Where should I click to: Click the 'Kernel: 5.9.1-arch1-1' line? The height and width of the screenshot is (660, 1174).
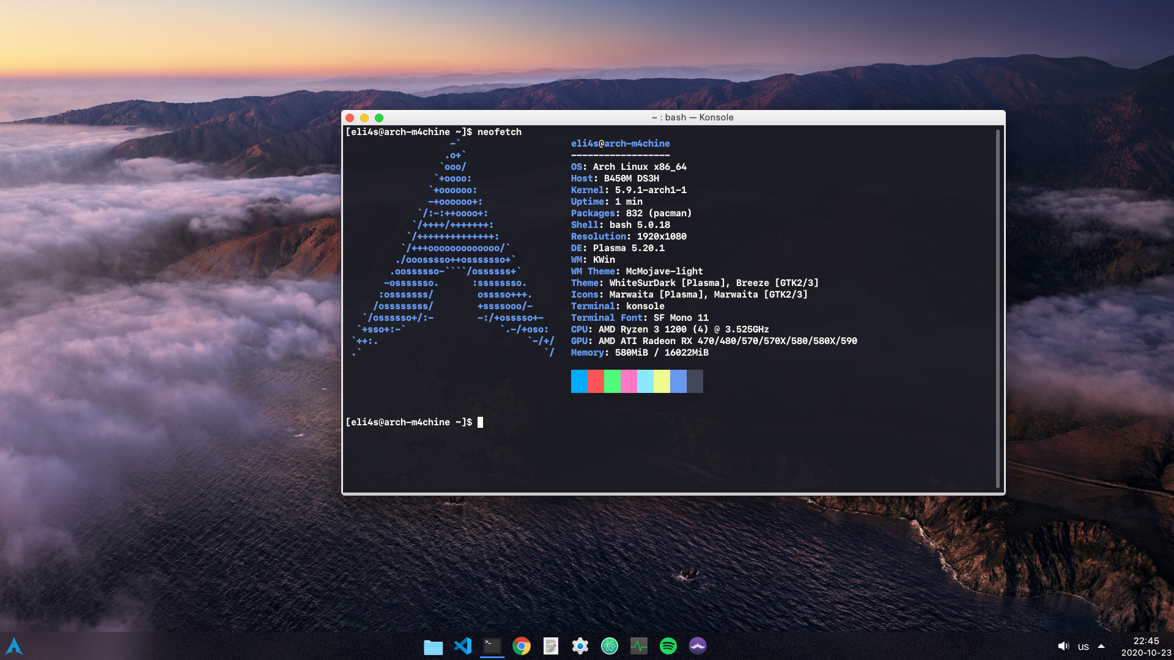(x=629, y=190)
